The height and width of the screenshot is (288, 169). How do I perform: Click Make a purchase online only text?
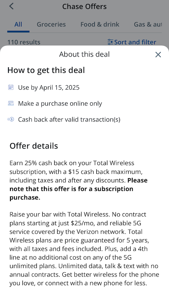[x=60, y=104]
